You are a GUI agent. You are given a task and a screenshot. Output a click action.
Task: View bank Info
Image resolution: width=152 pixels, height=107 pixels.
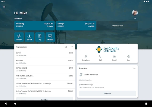[x=129, y=58]
